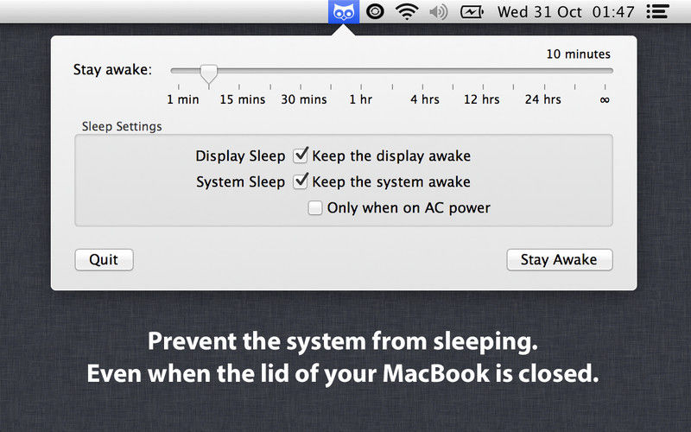Uncheck Keep the system awake
Screen dimensions: 691x432
tap(301, 181)
